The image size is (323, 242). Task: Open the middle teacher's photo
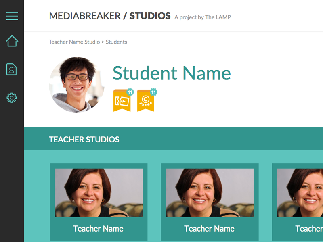tap(210, 192)
